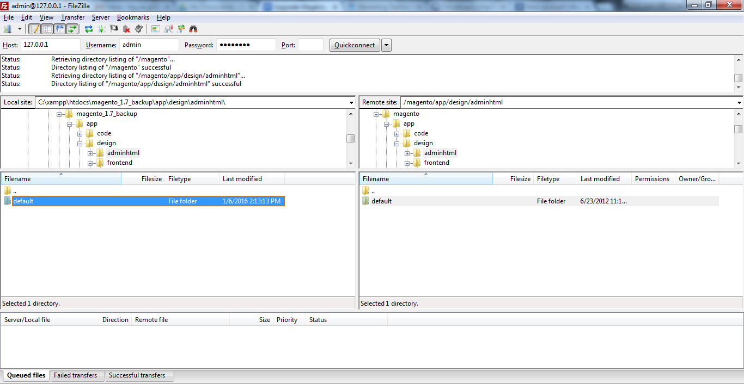This screenshot has height=384, width=744.
Task: Open the Transfer menu
Action: [72, 17]
